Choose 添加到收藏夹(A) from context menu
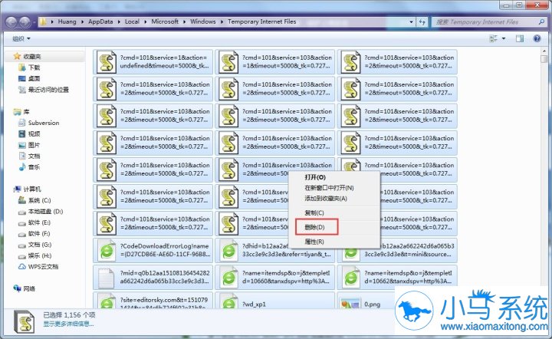The image size is (552, 339). pos(333,199)
